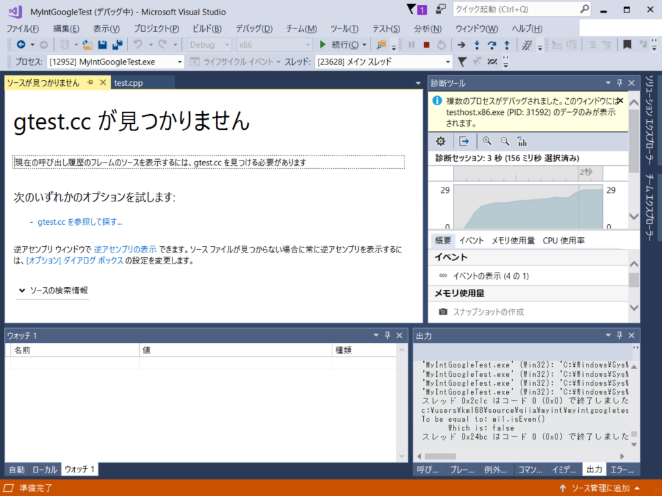Toggle auto-hide pin on Output panel
Viewport: 662px width, 496px height.
tap(619, 336)
